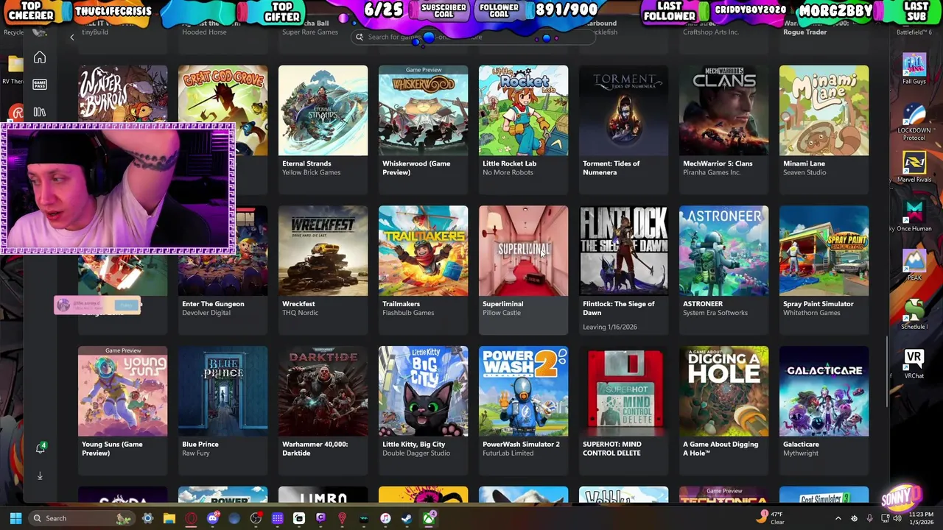Click the Enter the Gungeon title text
Image resolution: width=943 pixels, height=530 pixels.
213,304
